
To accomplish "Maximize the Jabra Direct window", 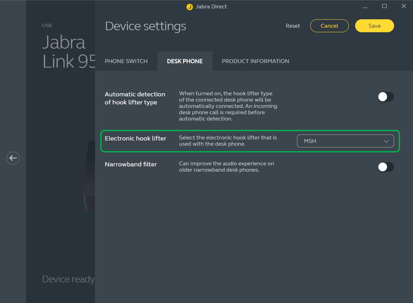I will click(x=384, y=6).
